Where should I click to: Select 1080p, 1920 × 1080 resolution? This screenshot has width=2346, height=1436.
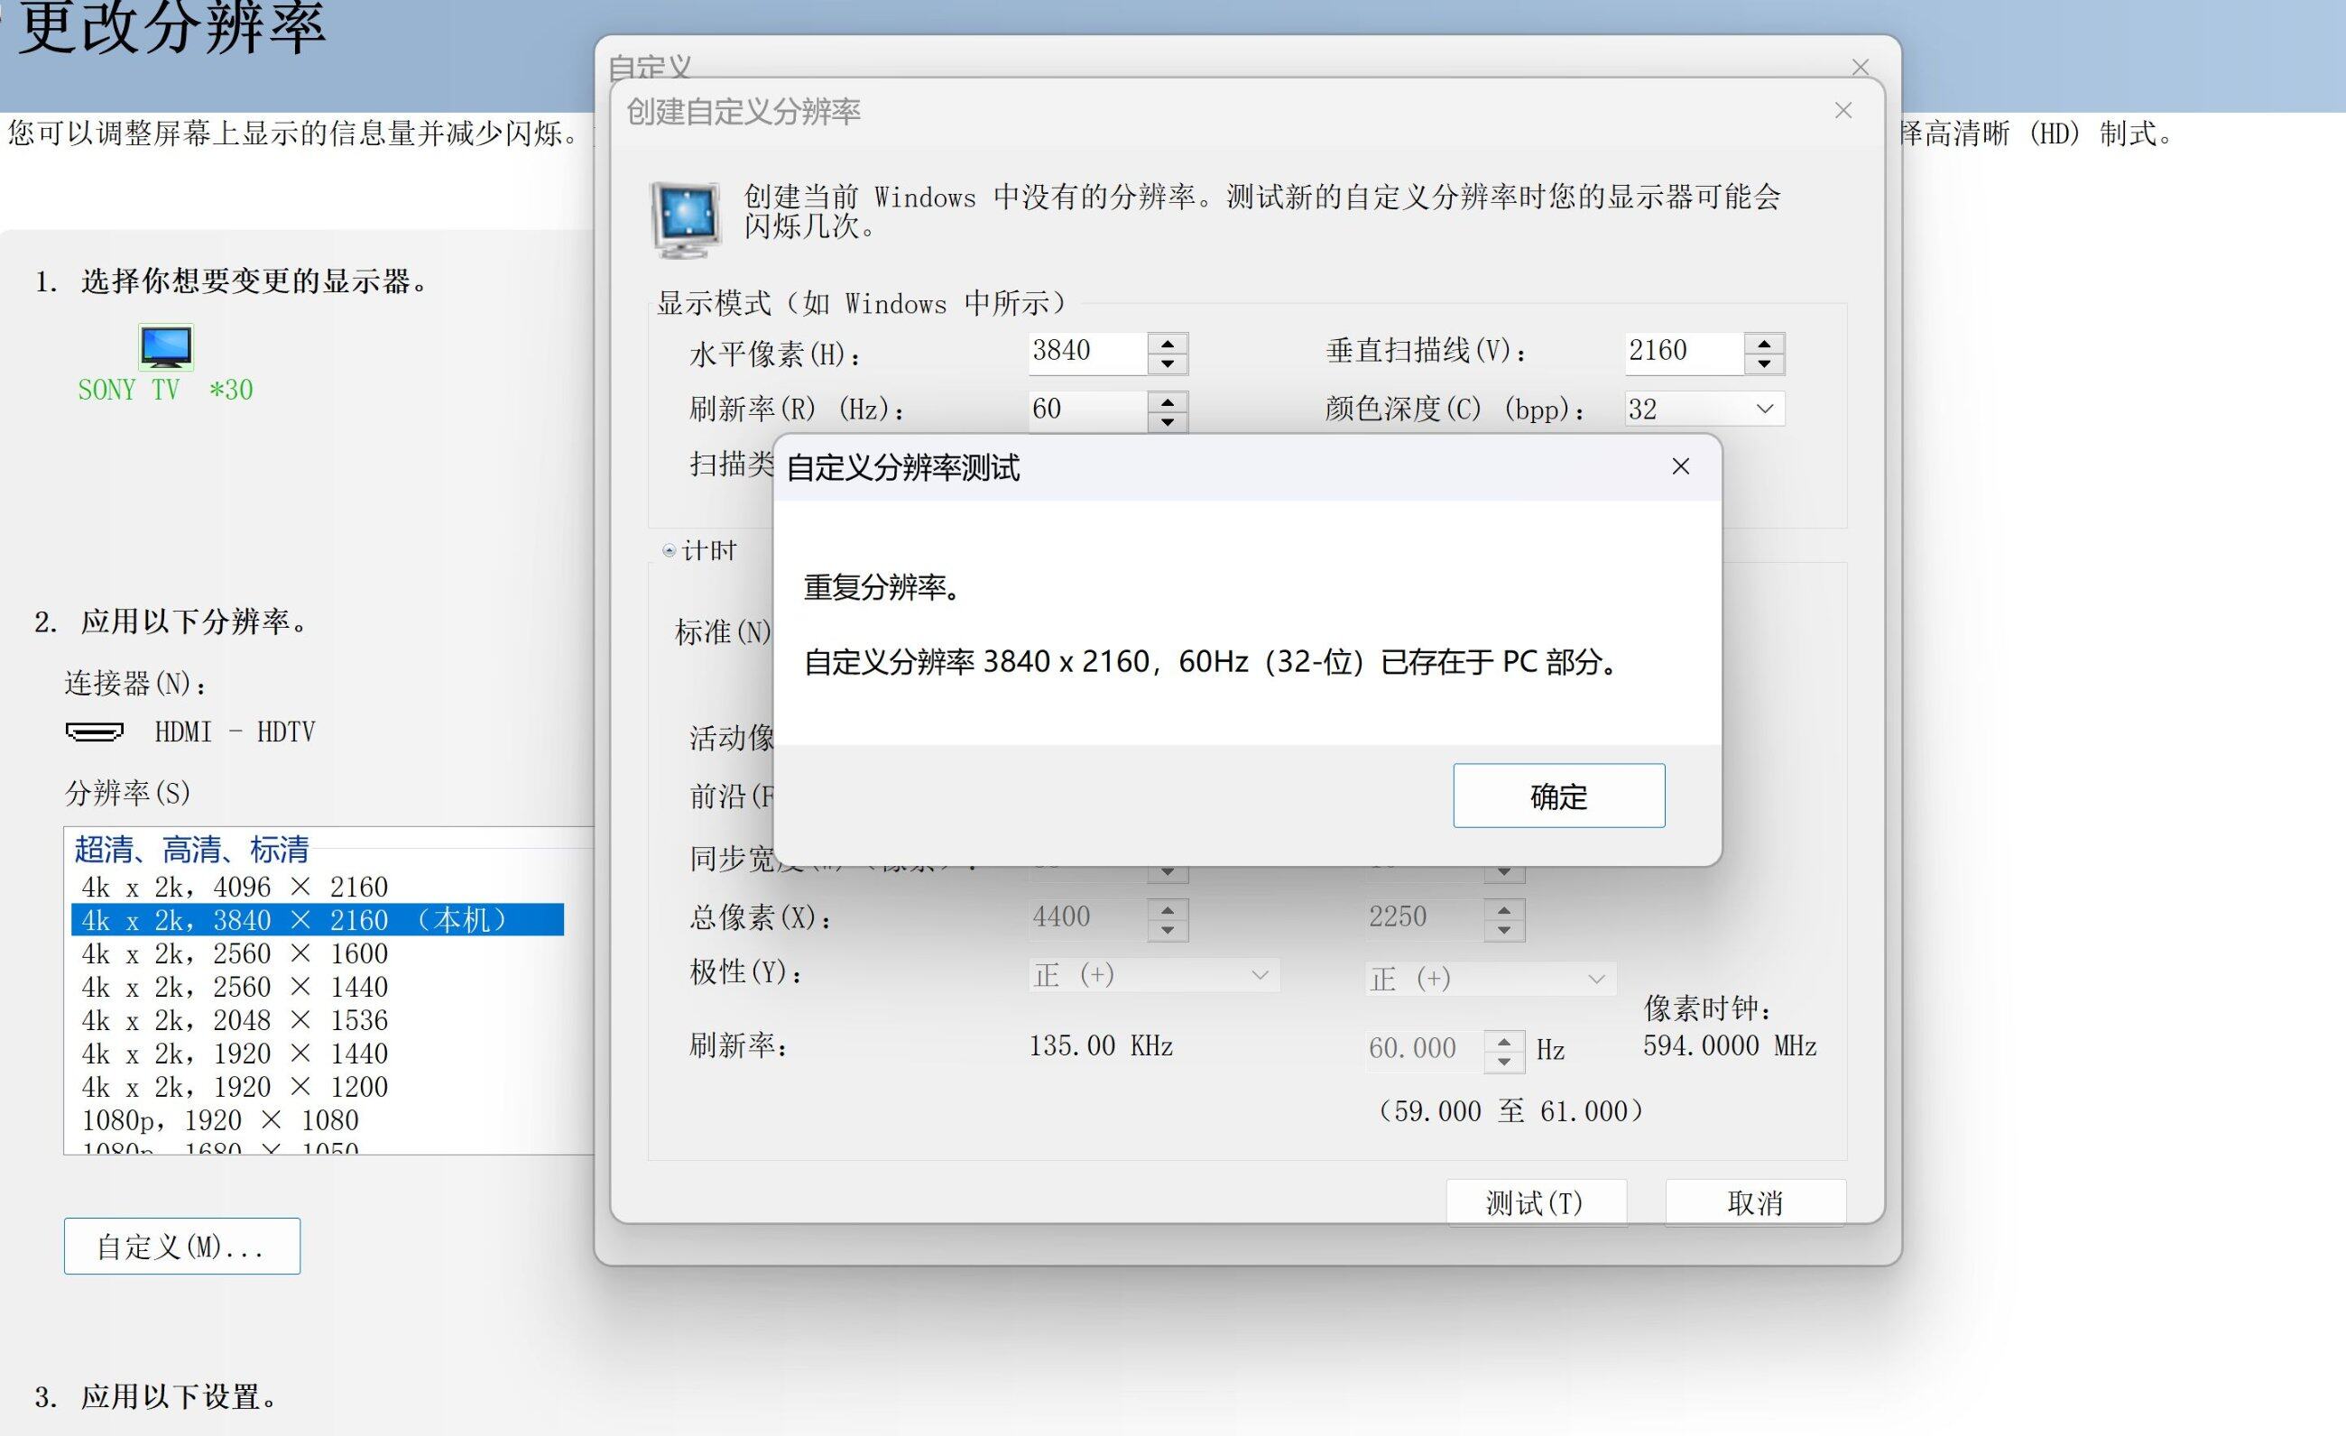point(317,1120)
